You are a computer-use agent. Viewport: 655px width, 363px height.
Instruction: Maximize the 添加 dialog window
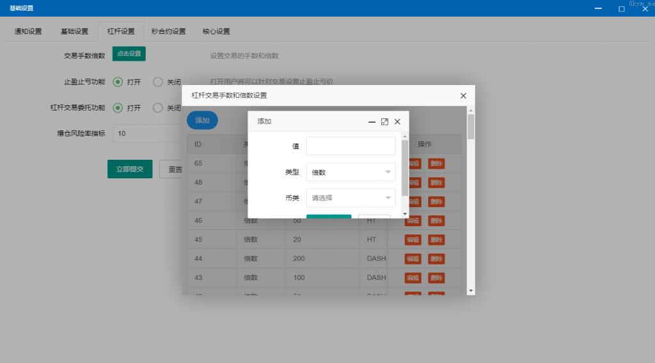click(x=384, y=121)
